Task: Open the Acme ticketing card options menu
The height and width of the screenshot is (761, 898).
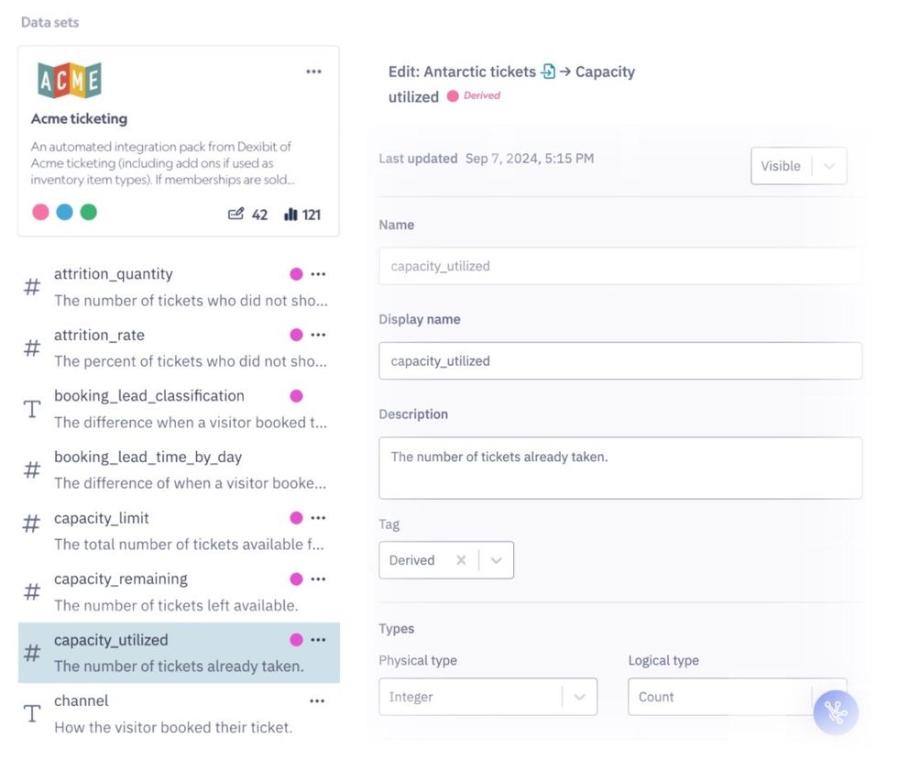Action: pos(313,72)
